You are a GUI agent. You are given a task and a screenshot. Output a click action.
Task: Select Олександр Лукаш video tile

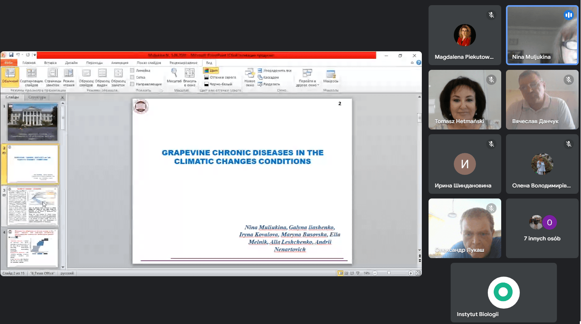pos(465,228)
